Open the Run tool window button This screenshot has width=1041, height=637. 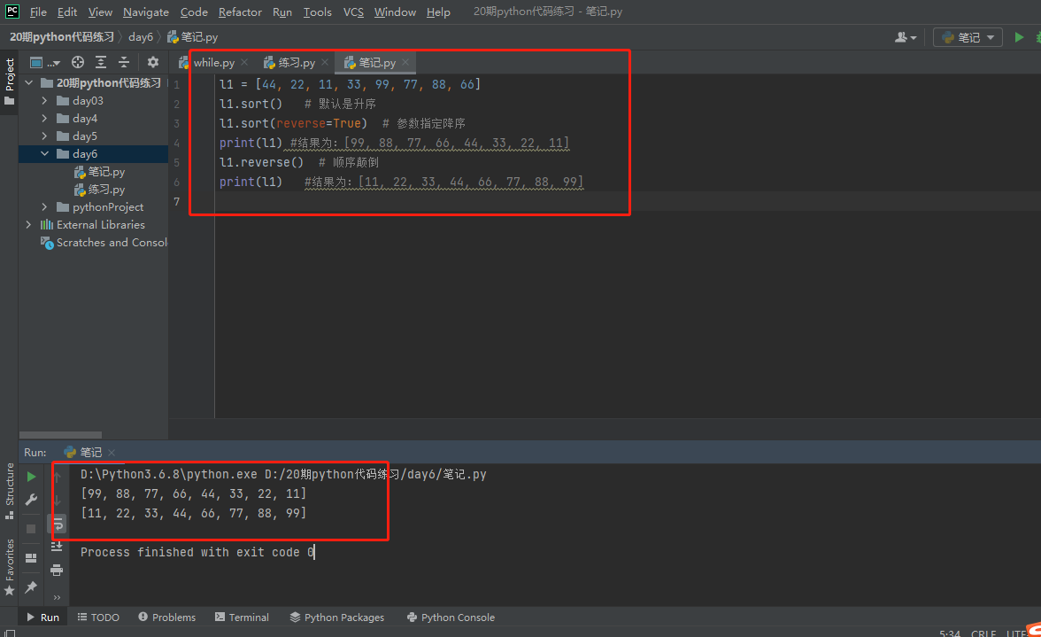pos(42,618)
